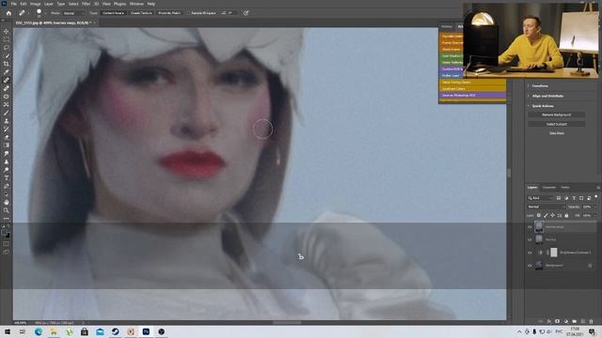
Task: Select the Move tool
Action: pyautogui.click(x=7, y=31)
